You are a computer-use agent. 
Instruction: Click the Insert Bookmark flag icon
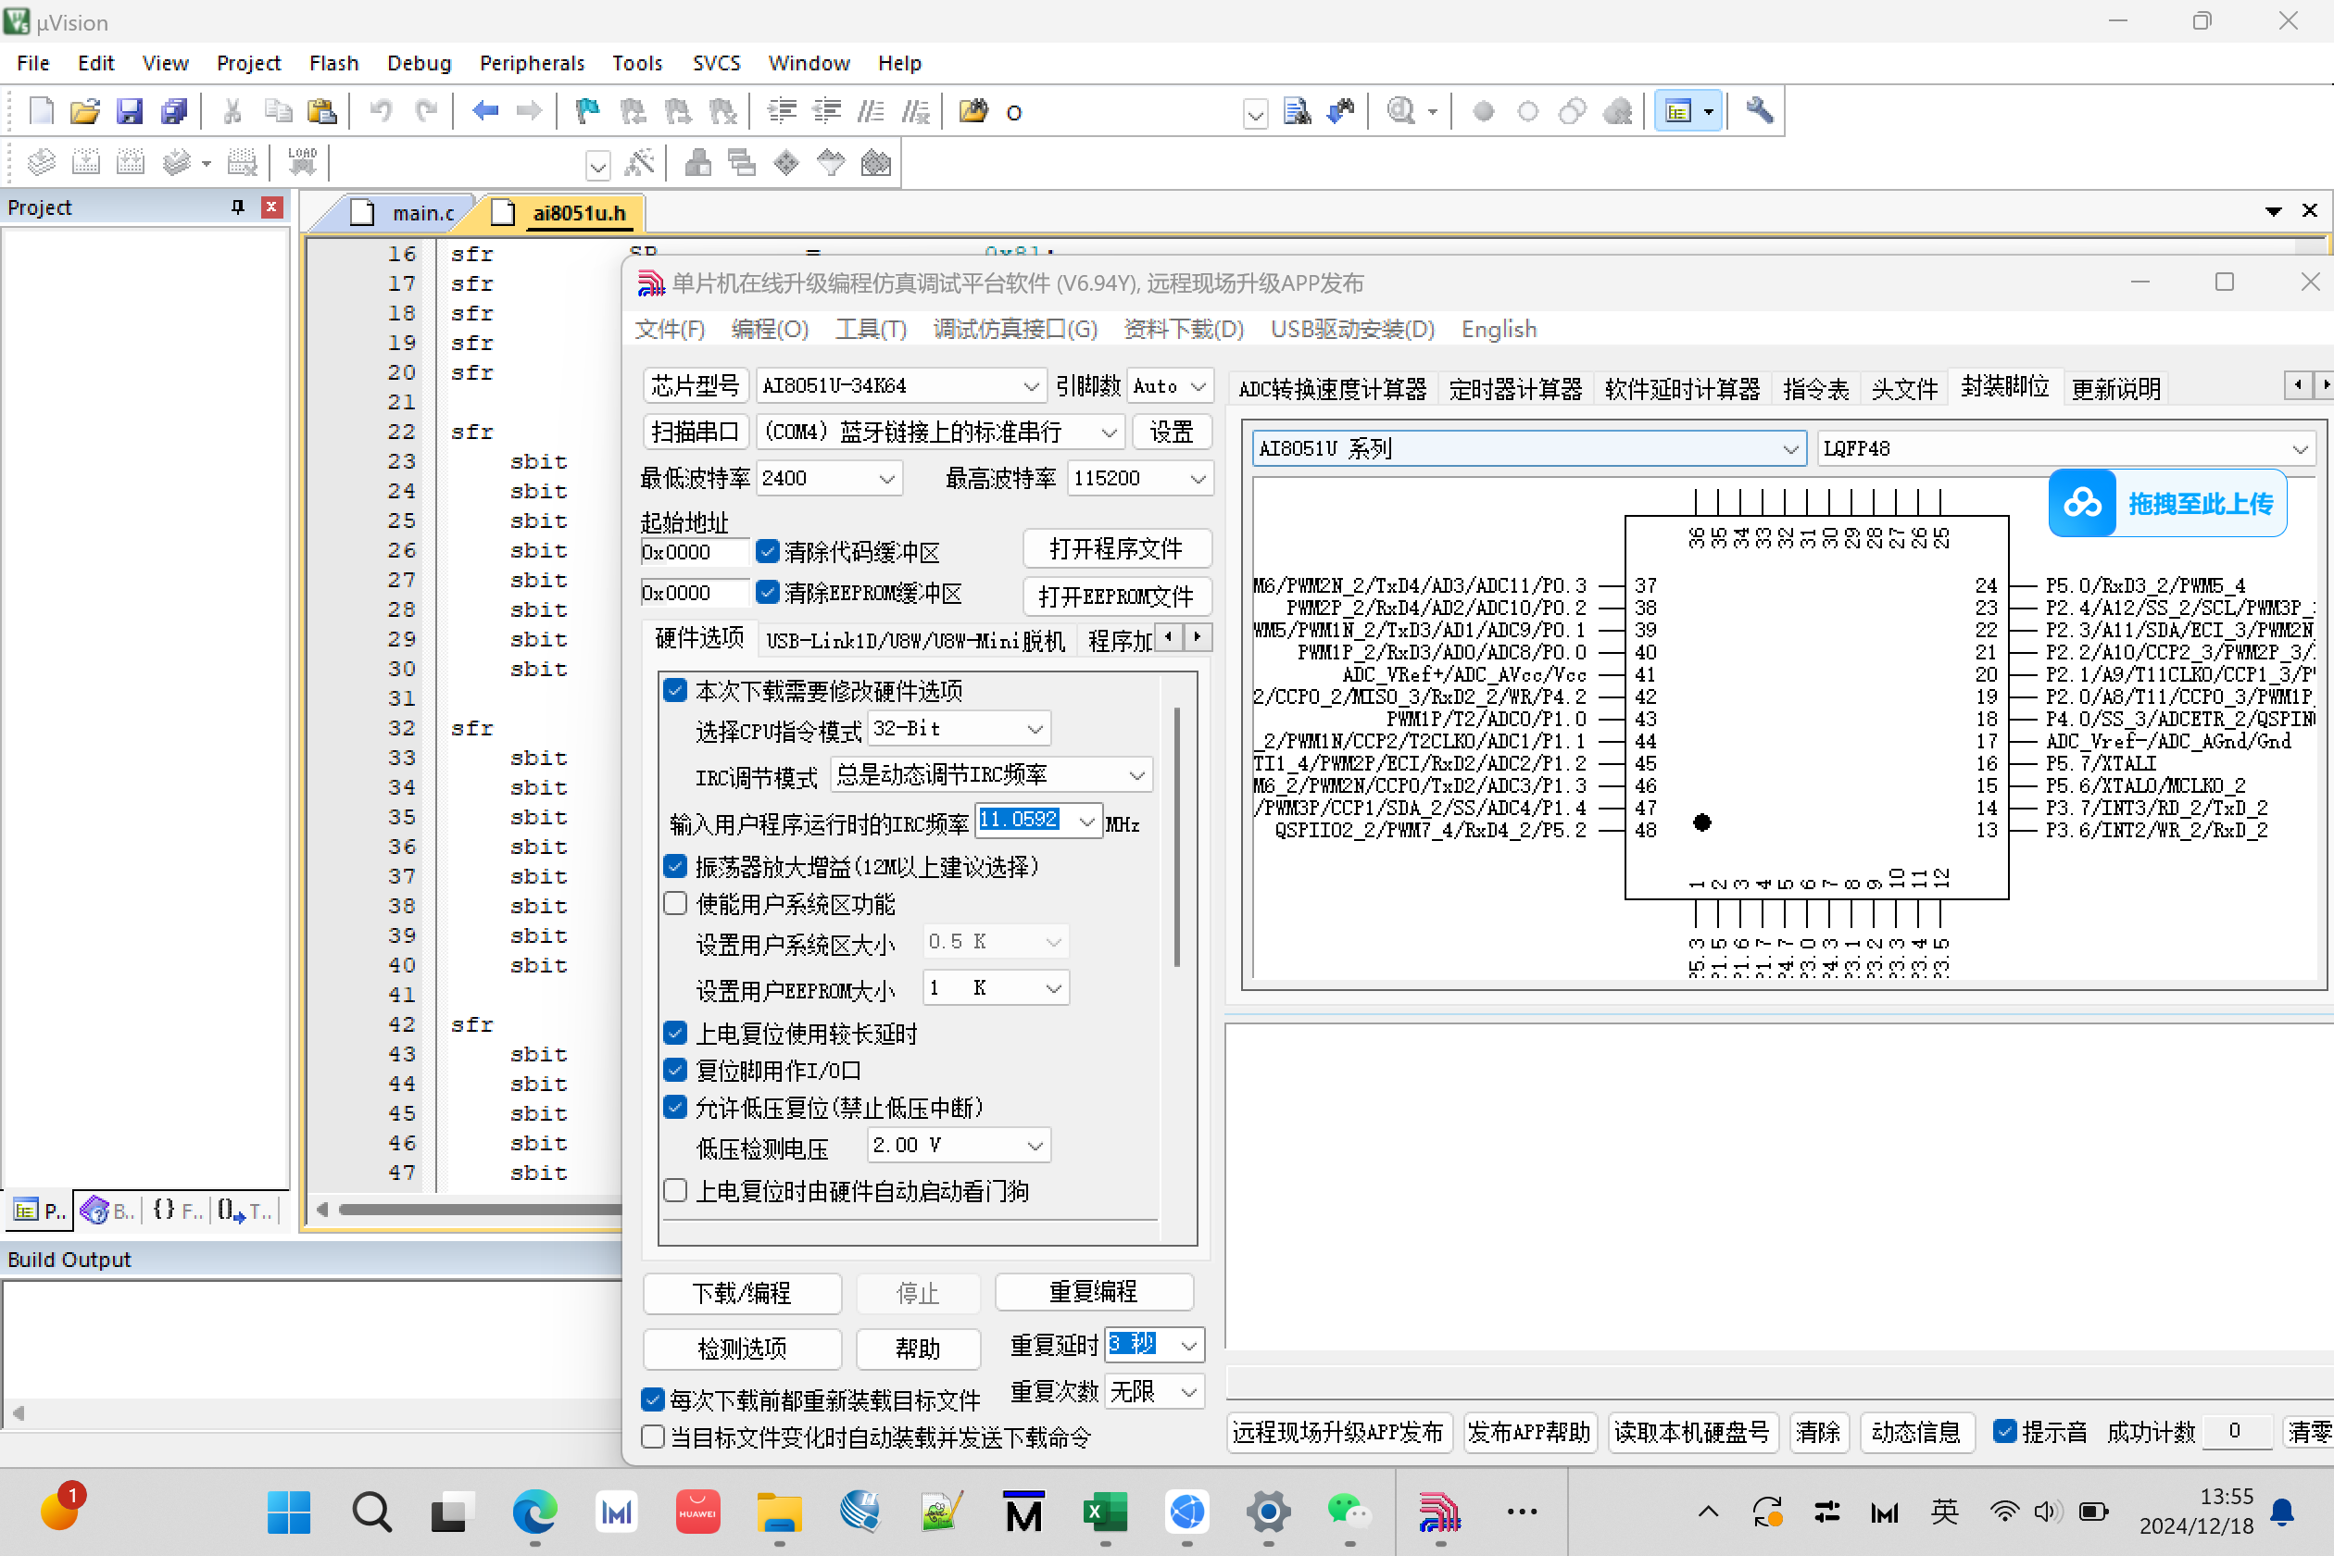click(587, 111)
